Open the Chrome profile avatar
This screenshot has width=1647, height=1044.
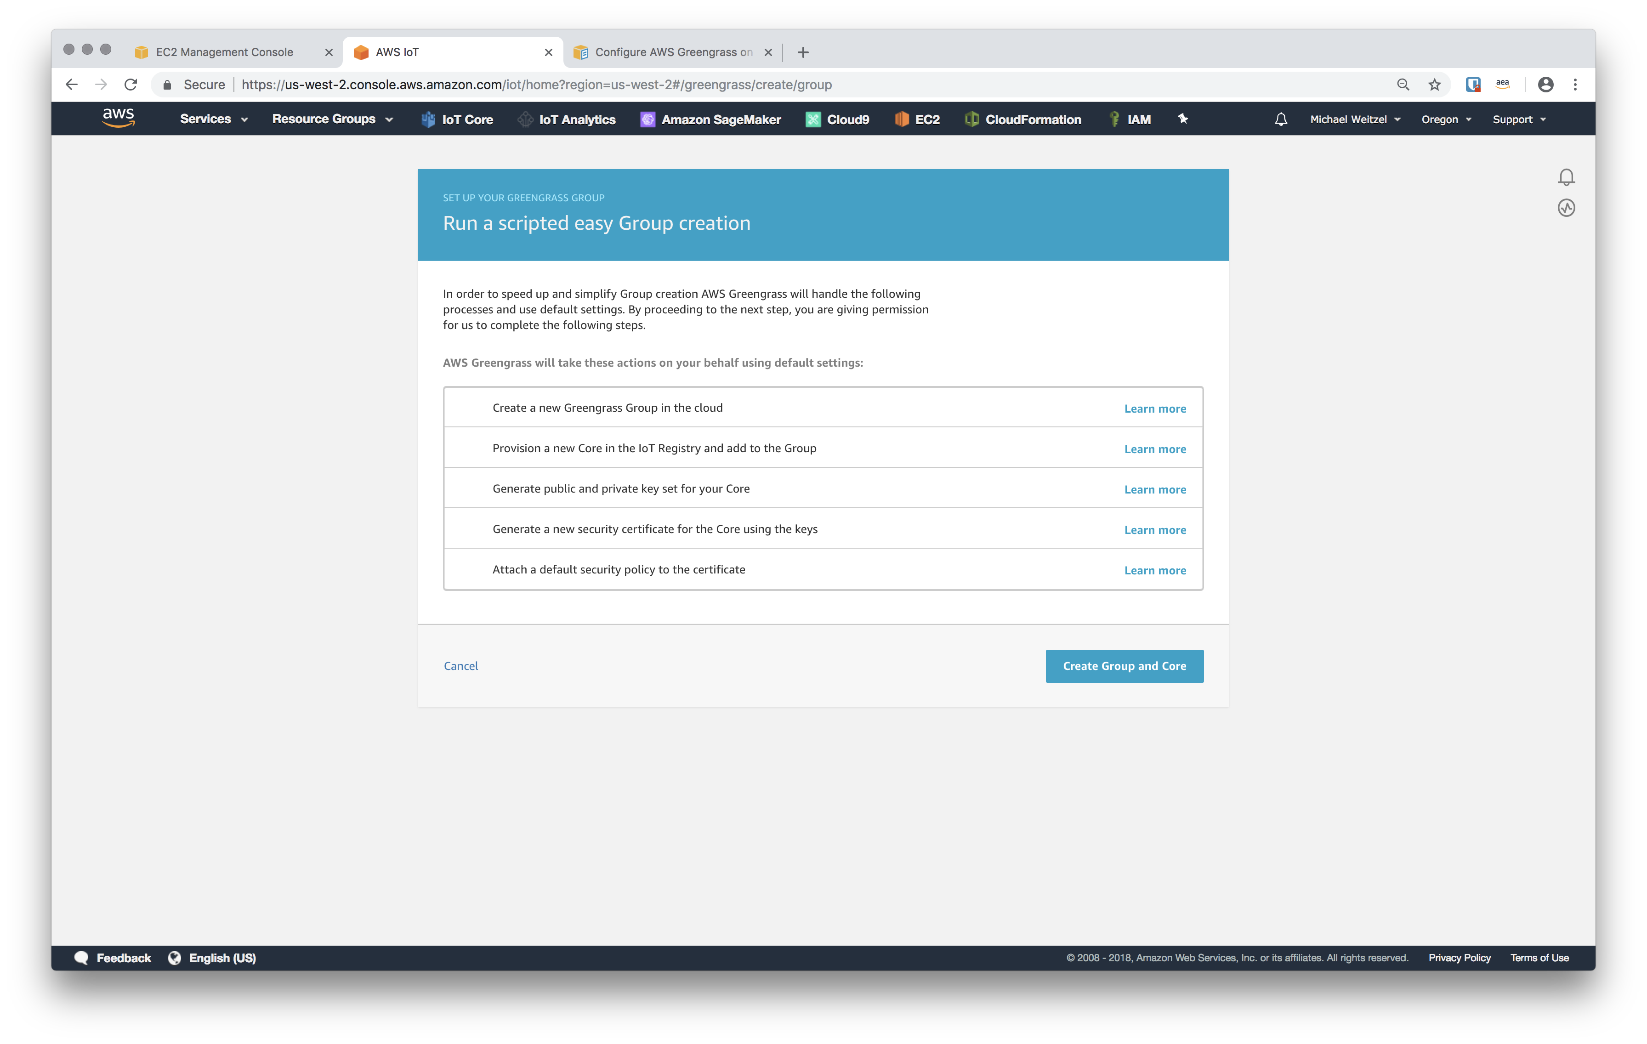(1545, 84)
